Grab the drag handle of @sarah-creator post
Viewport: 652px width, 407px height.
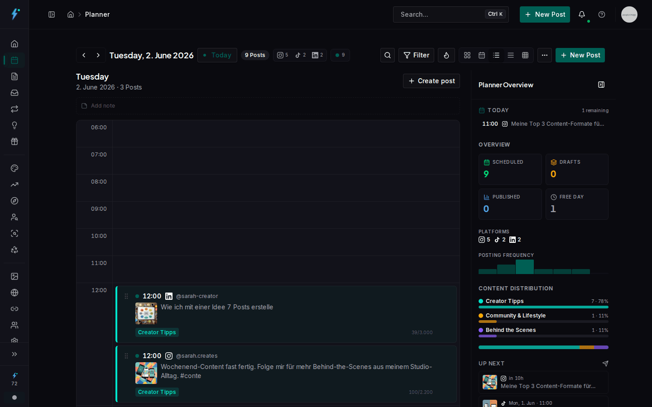[126, 296]
